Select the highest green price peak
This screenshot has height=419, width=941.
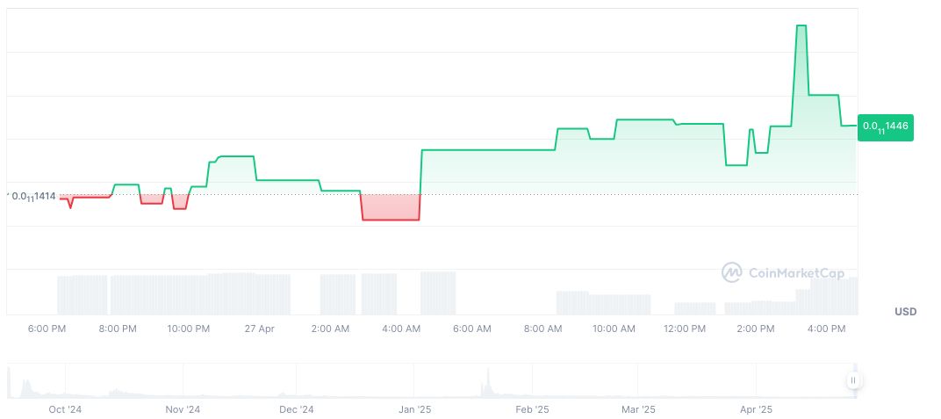[x=801, y=26]
